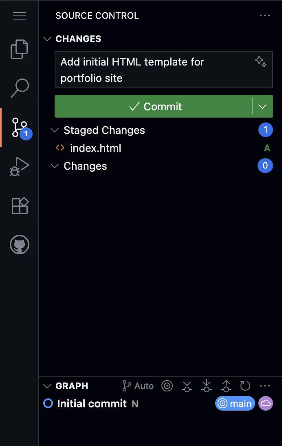
Task: Generate commit message with the sparkle icon
Action: [x=261, y=61]
